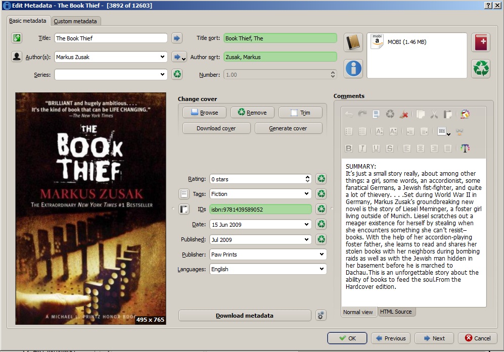504x352 pixels.
Task: Toggle underline formatting in the Comments editor
Action: tap(376, 148)
